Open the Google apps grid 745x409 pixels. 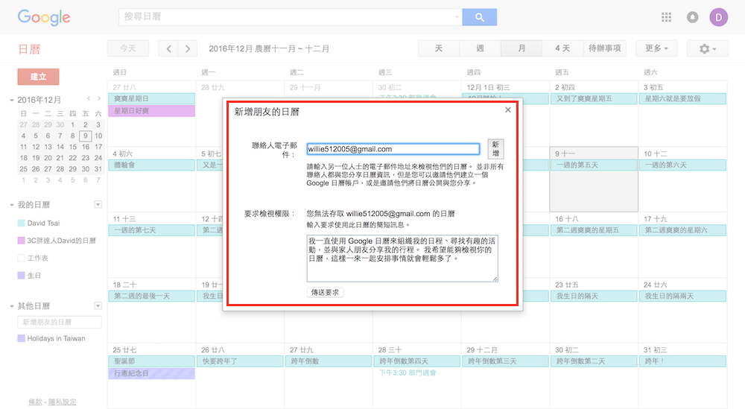pos(666,17)
